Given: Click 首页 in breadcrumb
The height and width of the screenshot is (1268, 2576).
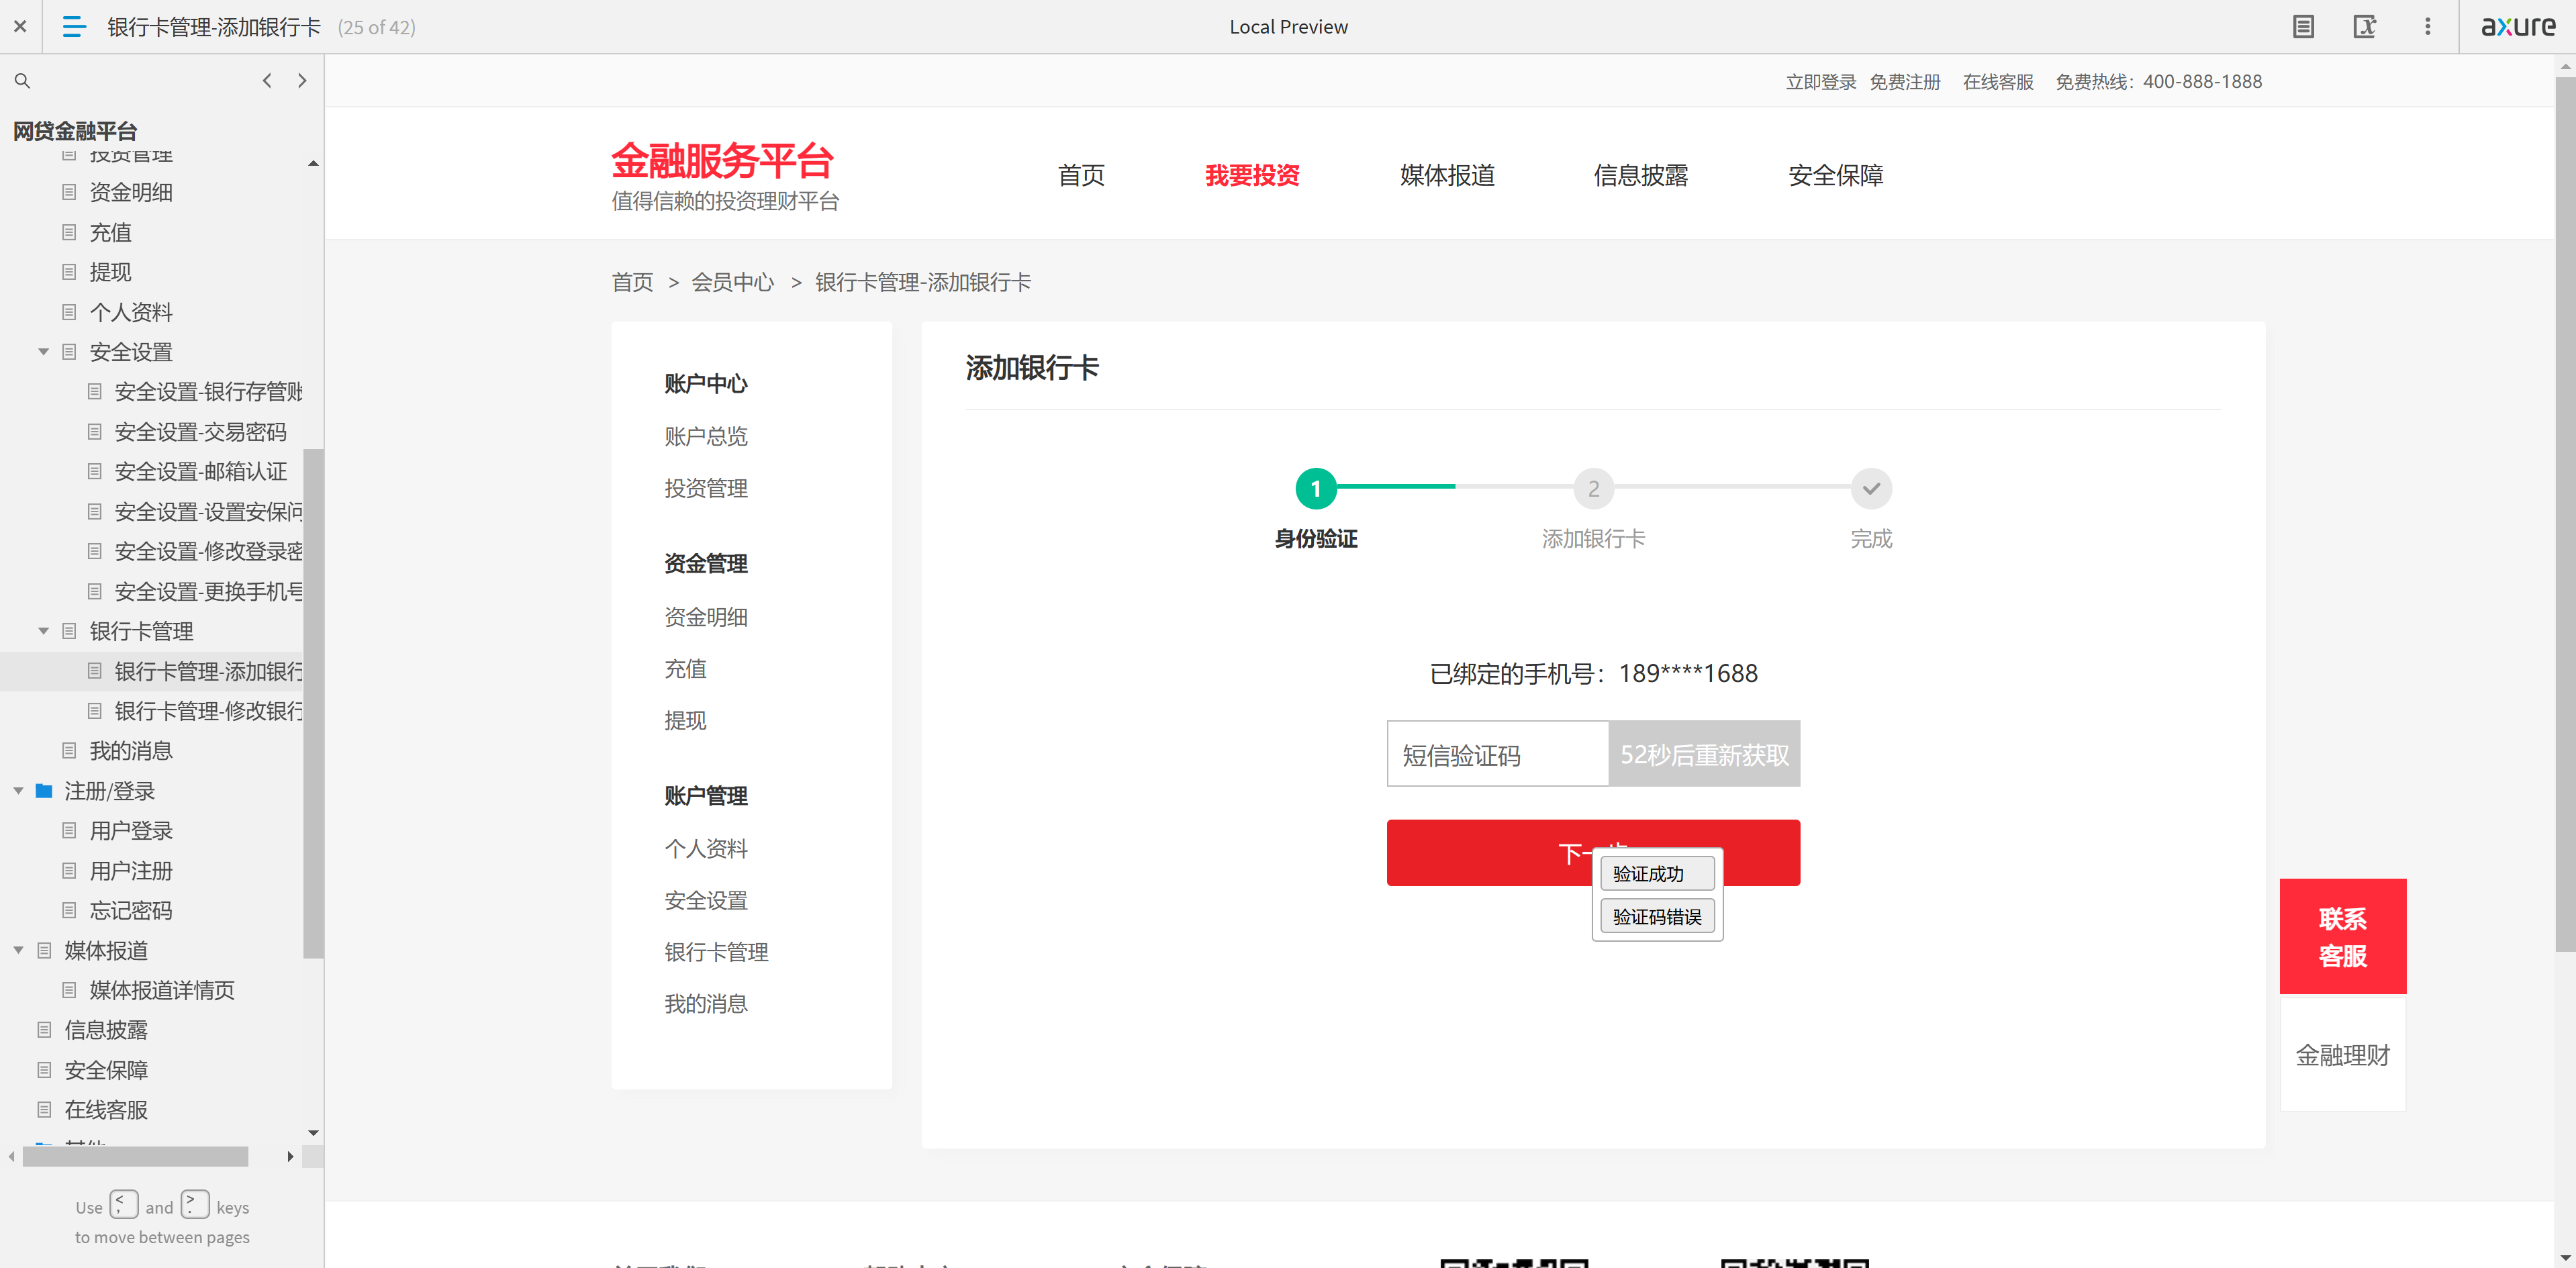Looking at the screenshot, I should pyautogui.click(x=632, y=283).
